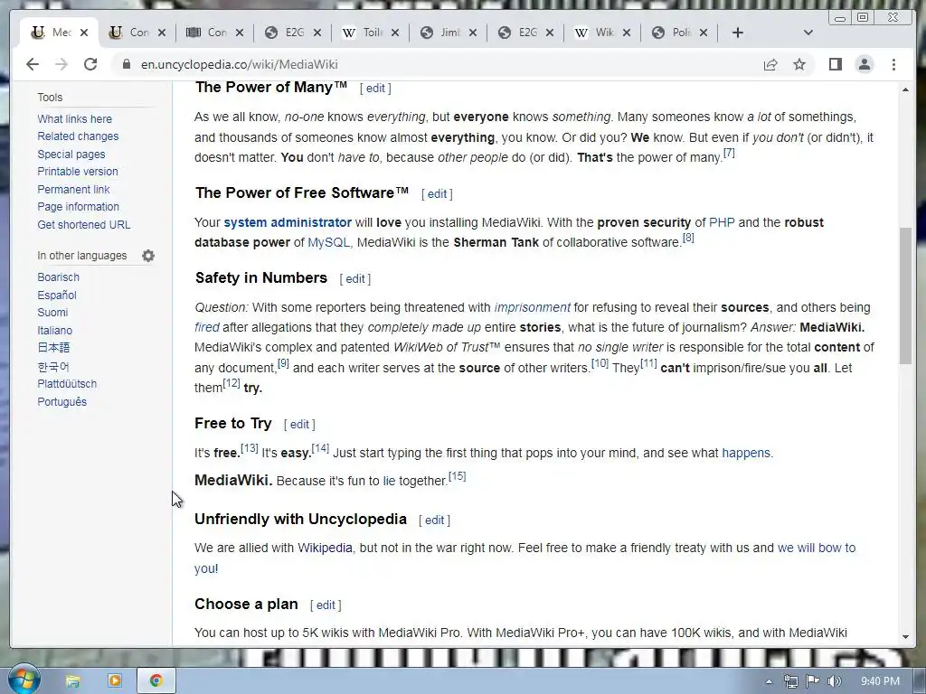Viewport: 926px width, 694px height.
Task: View site security lock information
Action: (127, 64)
